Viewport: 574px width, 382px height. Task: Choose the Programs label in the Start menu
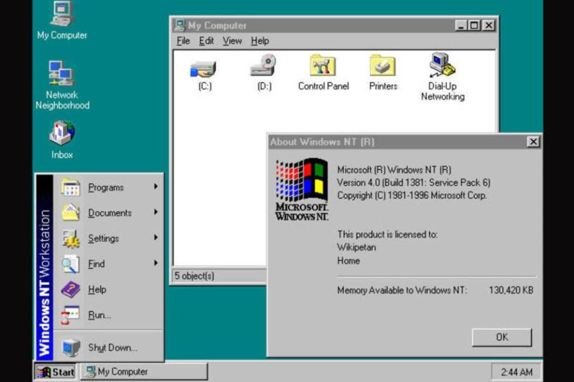click(106, 188)
